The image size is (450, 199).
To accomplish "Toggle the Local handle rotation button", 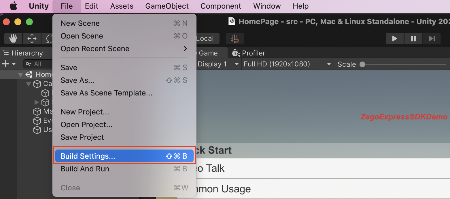I will (206, 39).
